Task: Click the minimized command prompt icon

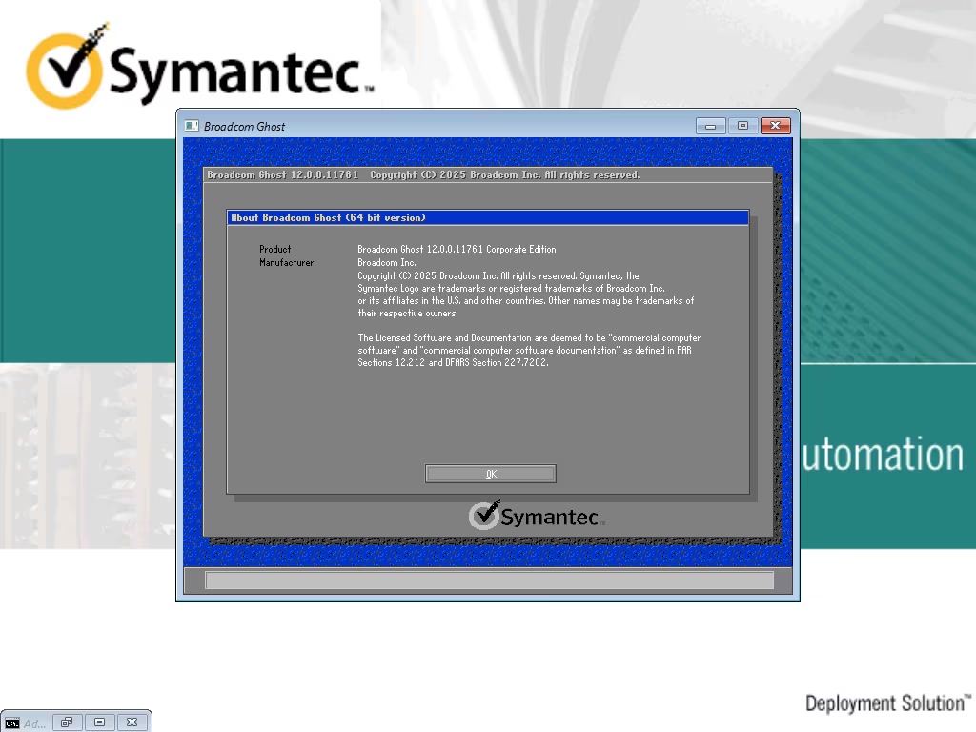Action: [x=11, y=722]
